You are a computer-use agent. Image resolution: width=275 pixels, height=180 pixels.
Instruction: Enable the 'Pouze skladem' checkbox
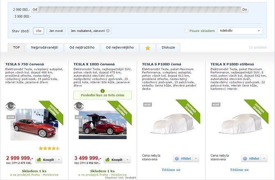(x=187, y=31)
